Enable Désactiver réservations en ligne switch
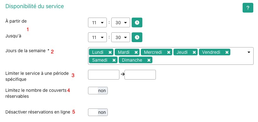Image resolution: width=258 pixels, height=122 pixels. click(x=98, y=112)
